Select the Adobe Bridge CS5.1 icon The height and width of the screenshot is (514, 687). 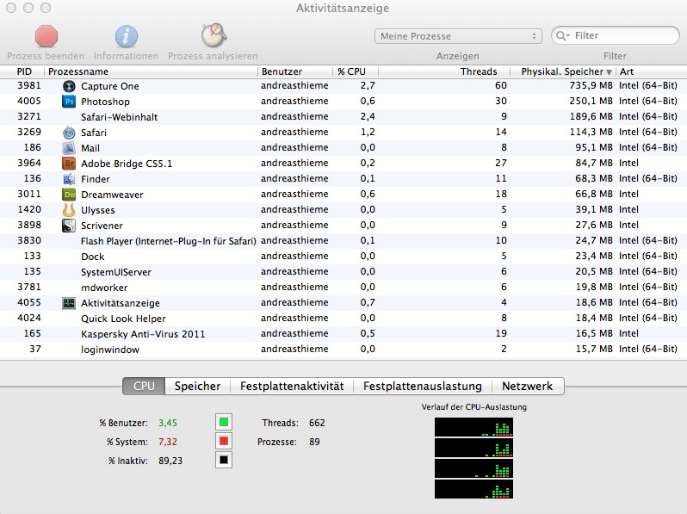click(69, 164)
